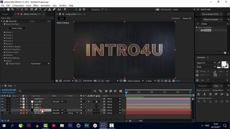The image size is (230, 129).
Task: Select the Tritone effect preset
Action: tap(207, 30)
